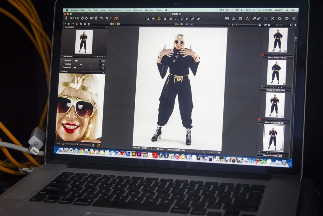323x216 pixels.
Task: Collapse the Sharpening panel
Action: [62, 57]
